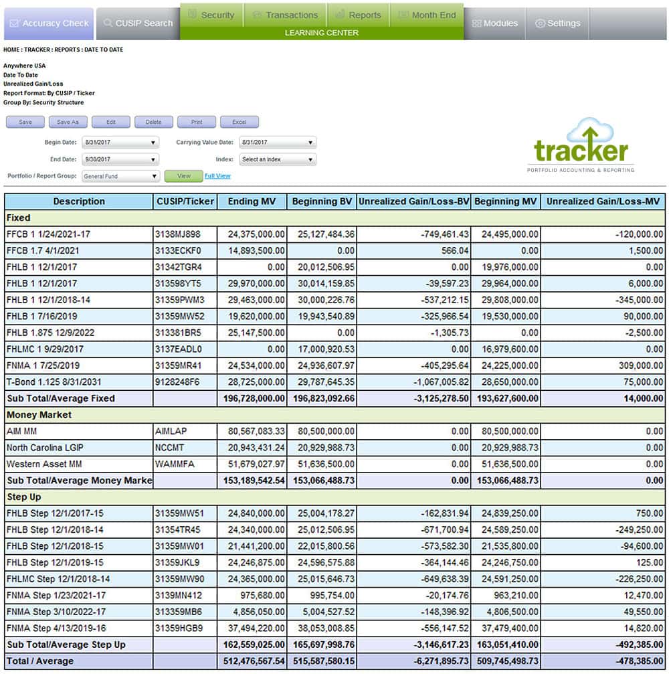Open the CUSIP Search tab

pos(138,23)
